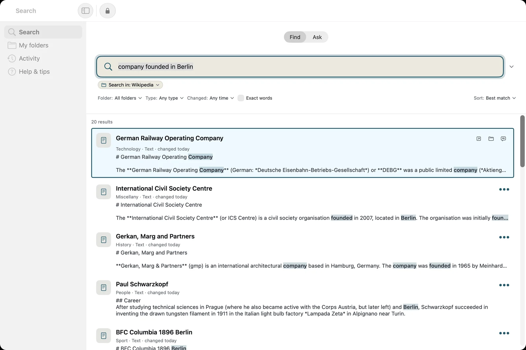Click 'History · Text · changed today' metadata line

[x=148, y=245]
